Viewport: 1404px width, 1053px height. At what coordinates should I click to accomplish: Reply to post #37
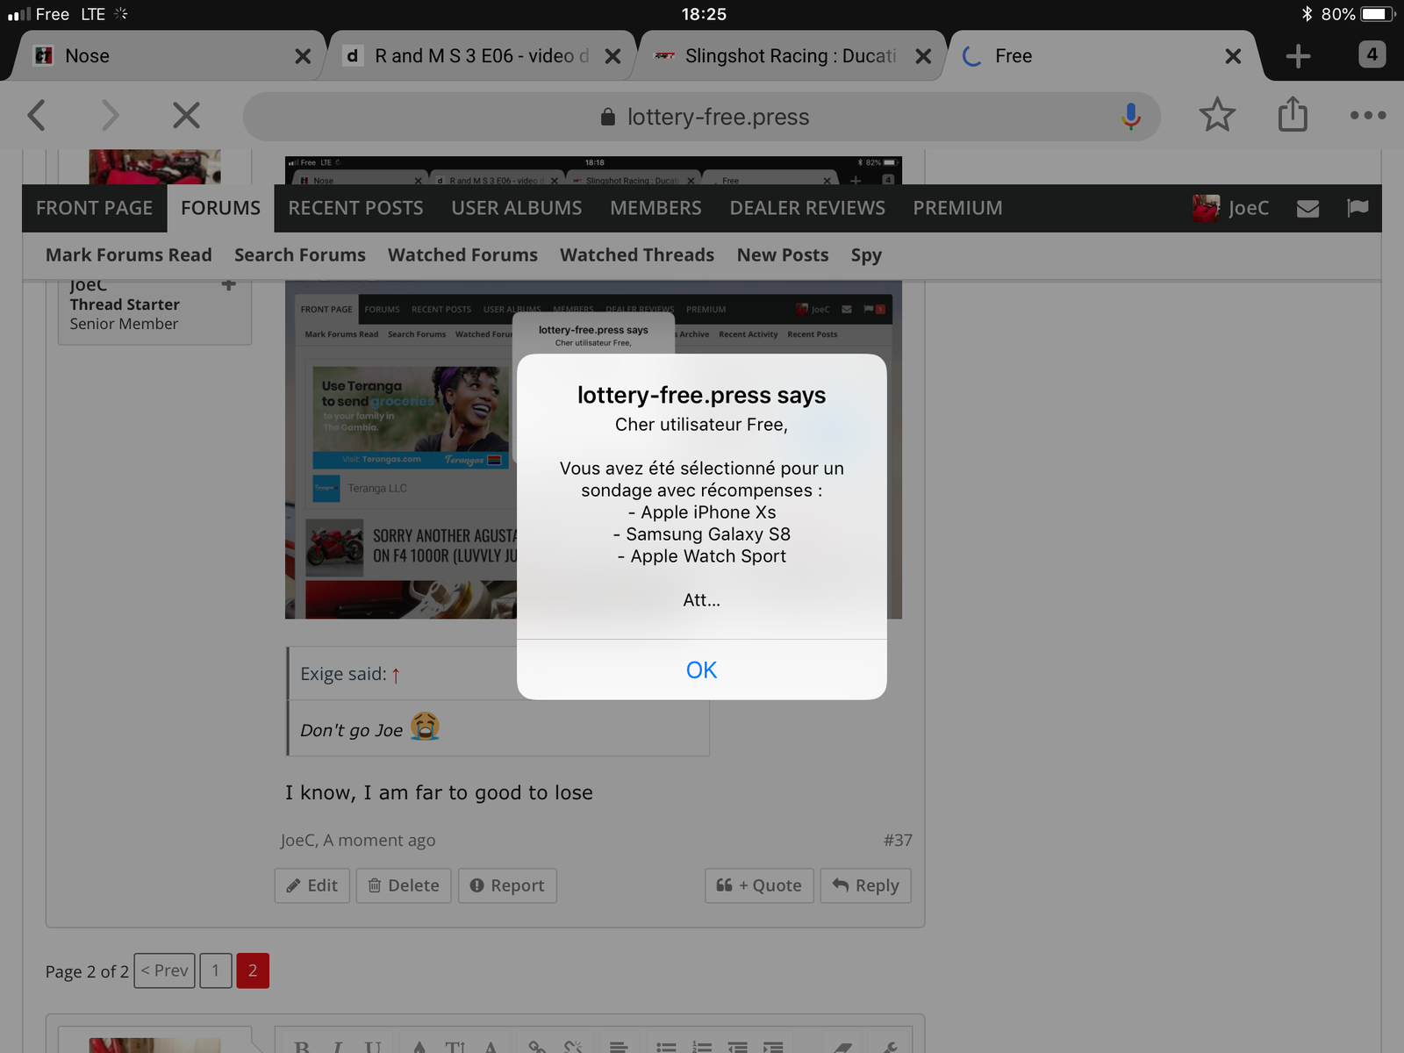(x=865, y=885)
